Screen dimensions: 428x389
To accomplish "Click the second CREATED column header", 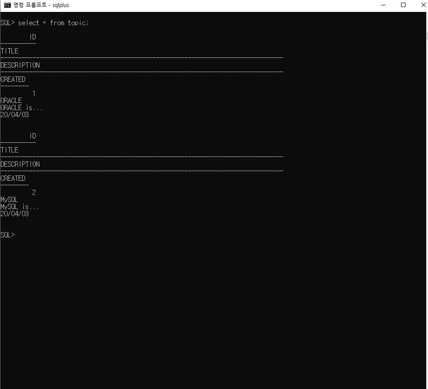I will 13,179.
